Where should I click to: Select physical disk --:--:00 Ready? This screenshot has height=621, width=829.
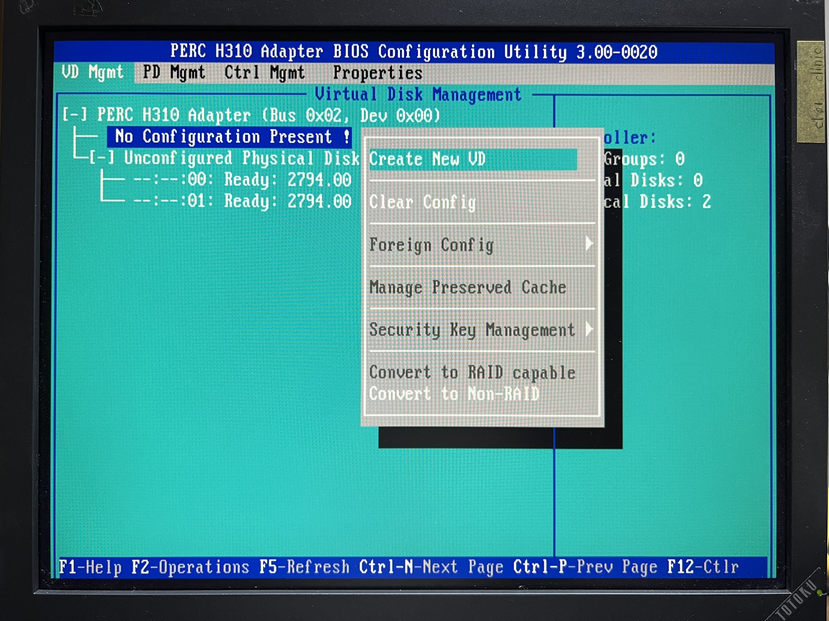tap(242, 180)
